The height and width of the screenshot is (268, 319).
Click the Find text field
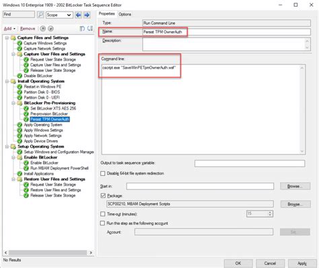coord(19,14)
